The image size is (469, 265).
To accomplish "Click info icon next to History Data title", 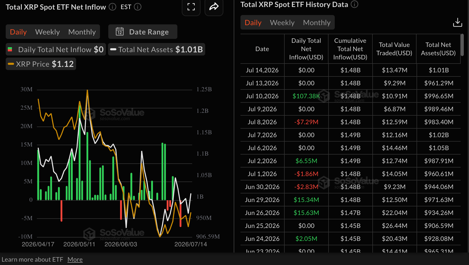I will (354, 4).
